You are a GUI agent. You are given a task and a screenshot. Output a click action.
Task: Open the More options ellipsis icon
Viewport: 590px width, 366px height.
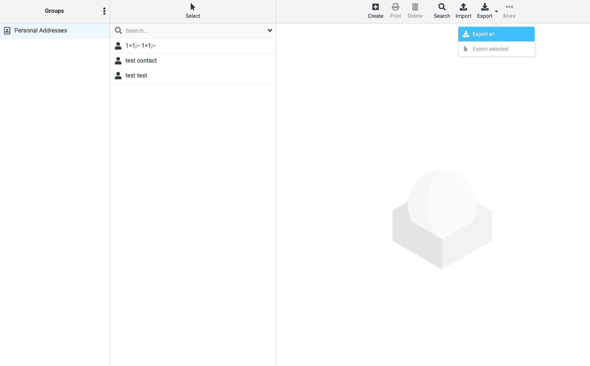(509, 7)
